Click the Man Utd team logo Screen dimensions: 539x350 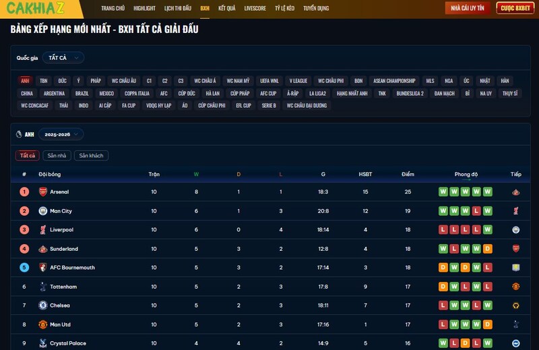pos(43,324)
